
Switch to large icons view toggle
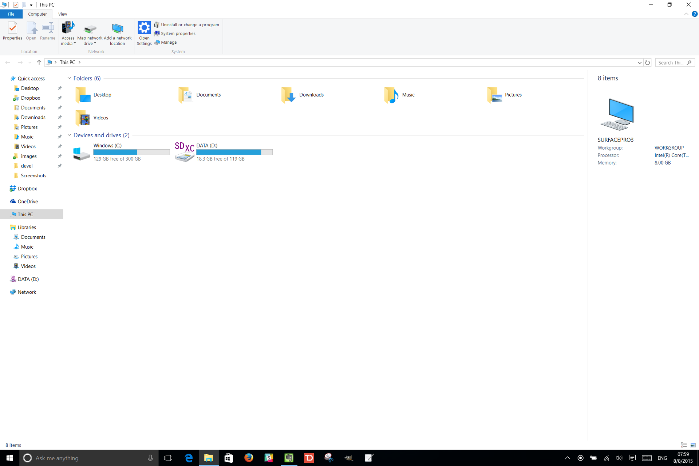pos(693,445)
